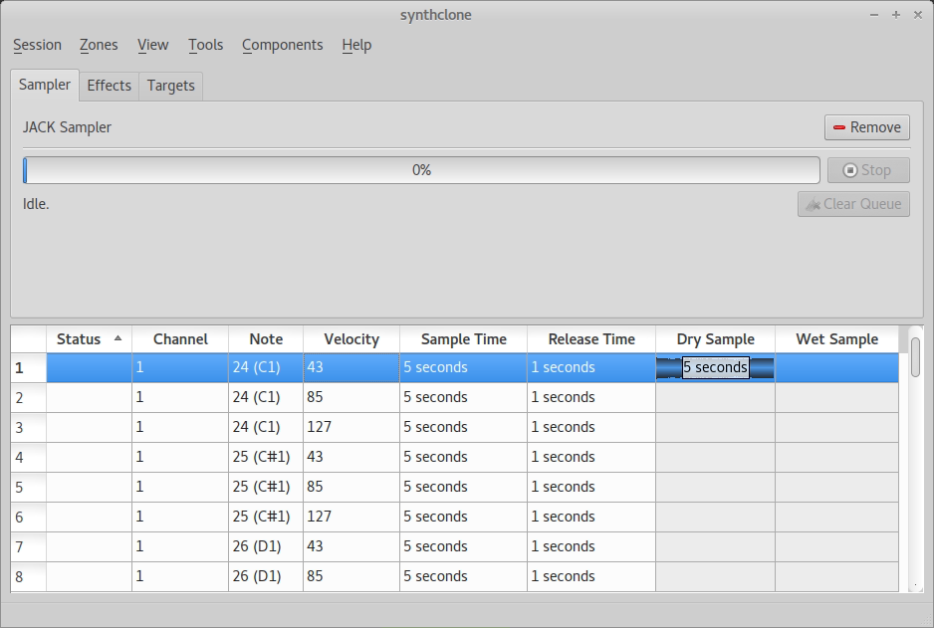Select row header number 6

click(29, 517)
